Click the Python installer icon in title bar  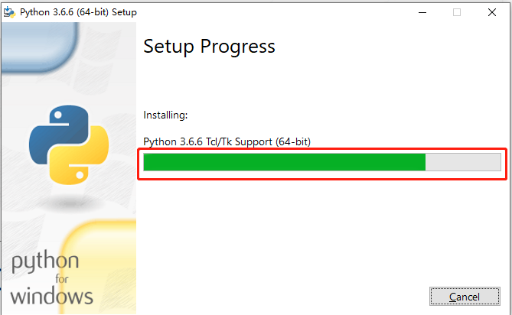pos(9,12)
